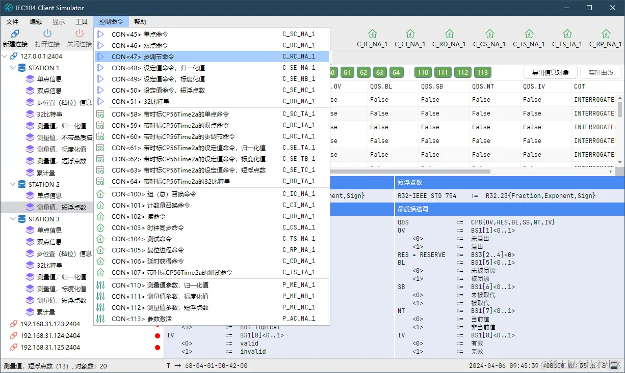Click the 短浮点数 panel header
Screen dimensions: 625x373
(x=509, y=182)
